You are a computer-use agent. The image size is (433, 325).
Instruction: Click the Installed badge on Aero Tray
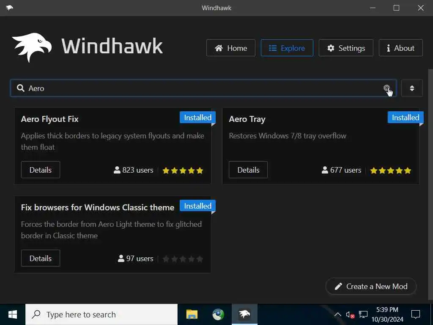pos(406,118)
